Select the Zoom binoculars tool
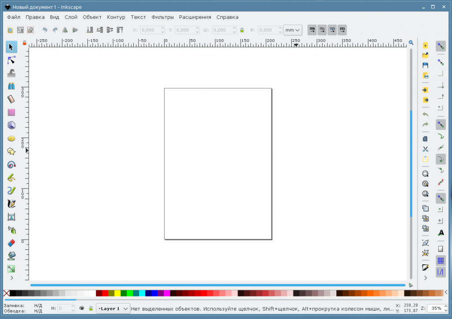 pyautogui.click(x=11, y=86)
